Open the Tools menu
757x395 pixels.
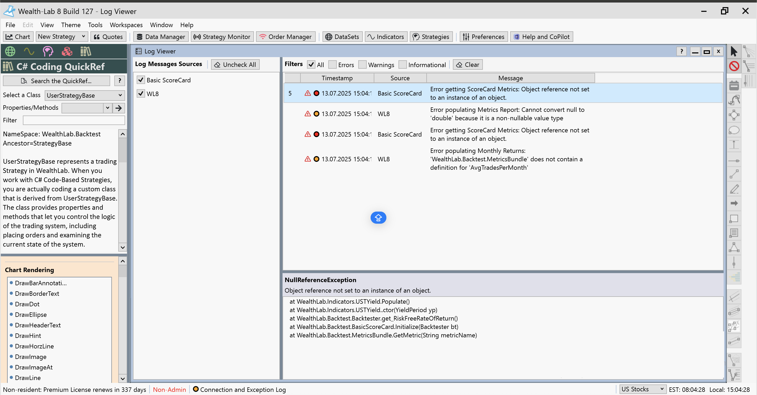point(95,25)
